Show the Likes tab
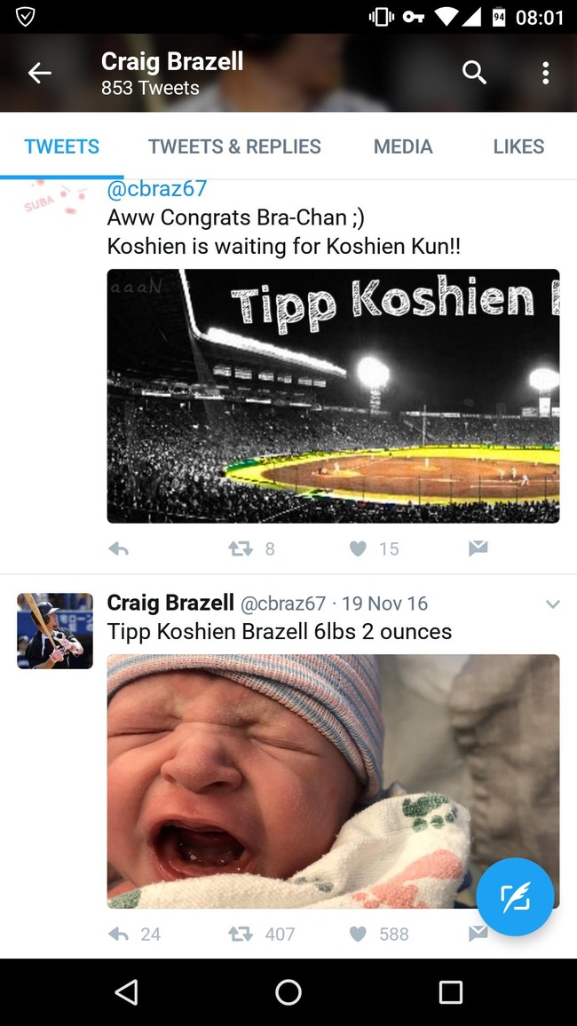The height and width of the screenshot is (1026, 577). point(518,146)
